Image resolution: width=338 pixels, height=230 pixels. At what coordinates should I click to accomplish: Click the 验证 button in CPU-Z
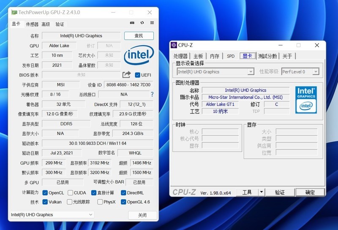coord(280,192)
